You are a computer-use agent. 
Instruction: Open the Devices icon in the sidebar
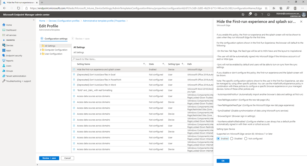pyautogui.click(x=4, y=45)
